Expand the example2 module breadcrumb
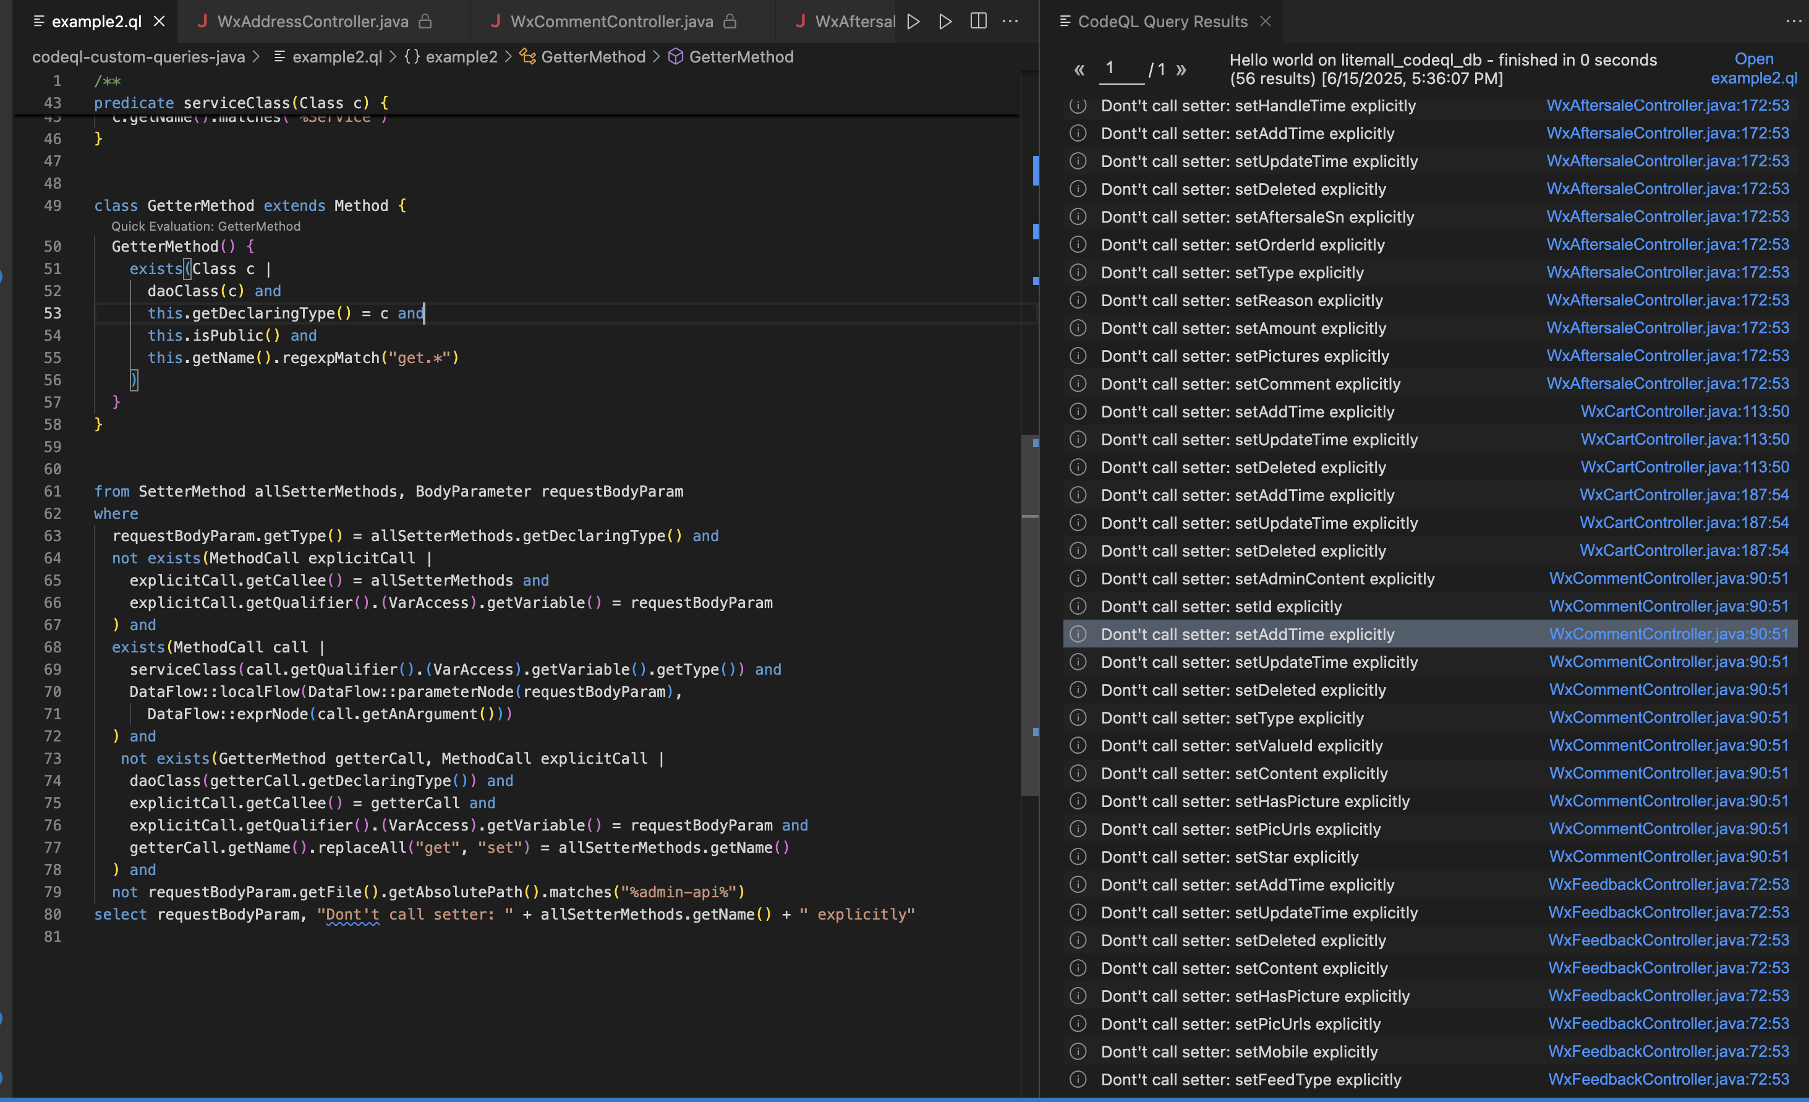The width and height of the screenshot is (1809, 1102). coord(461,56)
